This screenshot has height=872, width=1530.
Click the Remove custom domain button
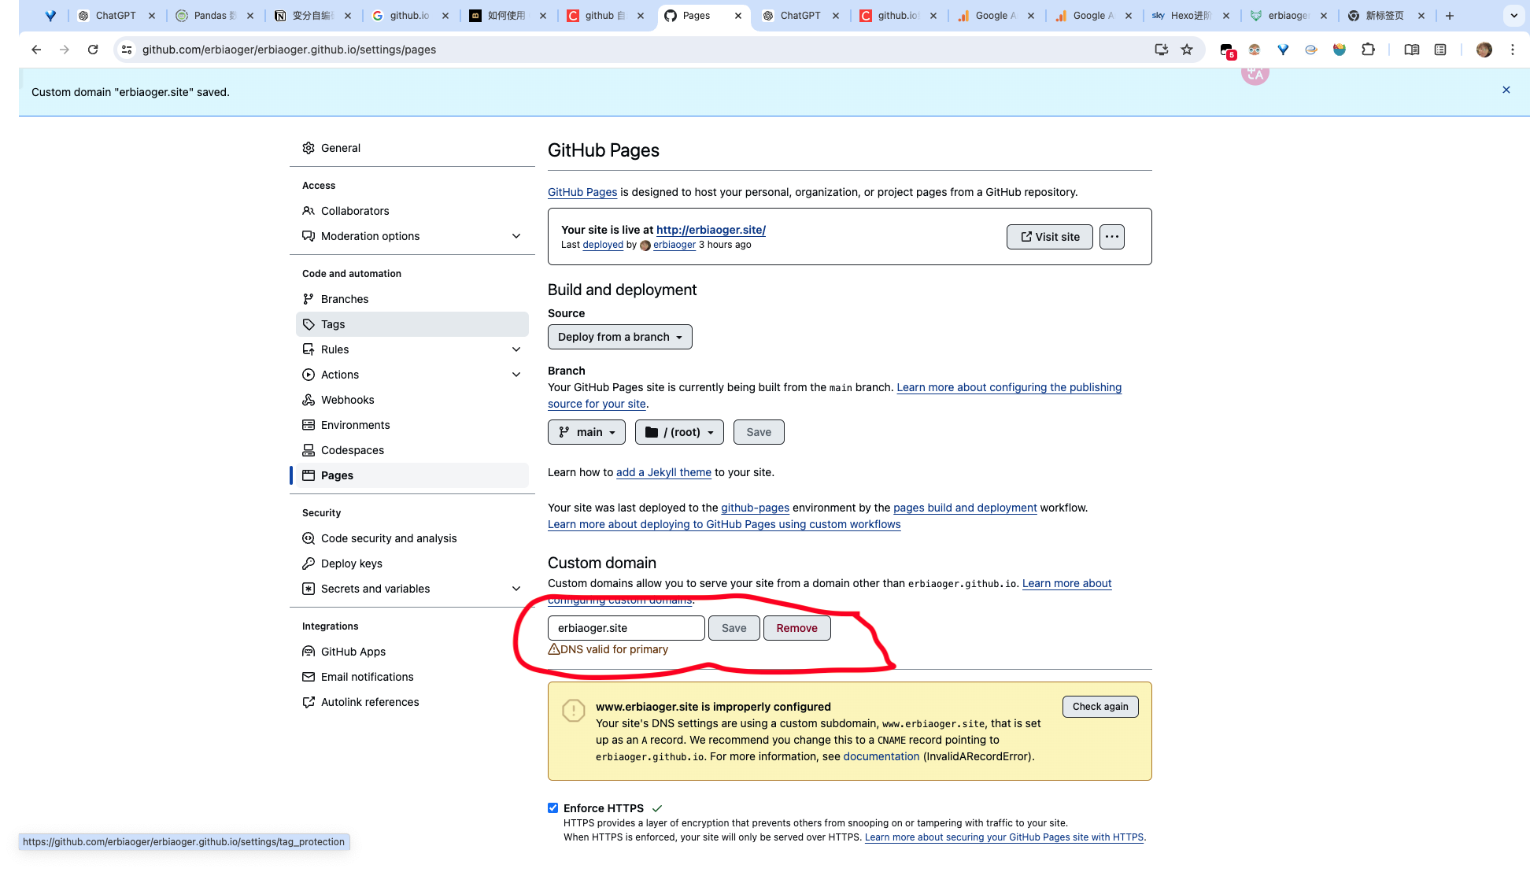click(796, 628)
